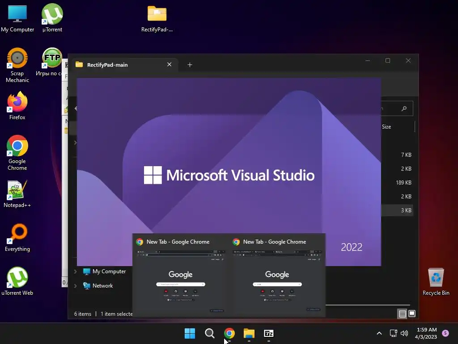
Task: Open the network status tray icon
Action: pos(393,333)
